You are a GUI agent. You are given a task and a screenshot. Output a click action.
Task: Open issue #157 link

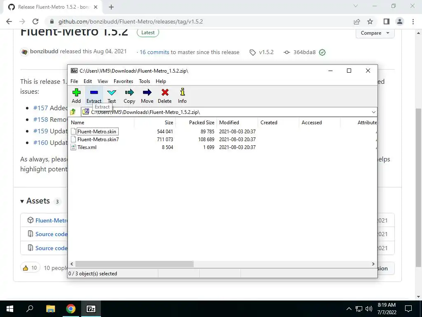coord(40,108)
